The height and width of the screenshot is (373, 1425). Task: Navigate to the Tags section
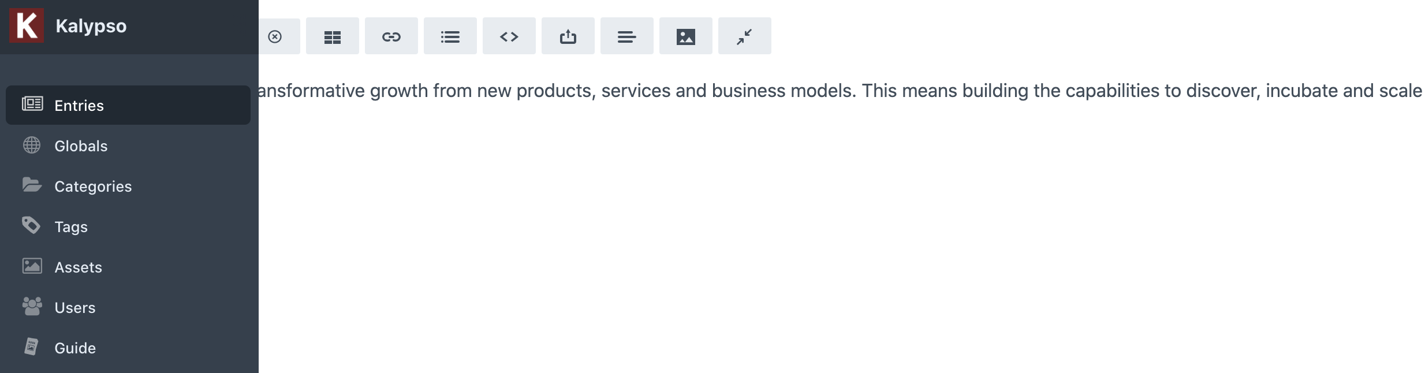[70, 226]
